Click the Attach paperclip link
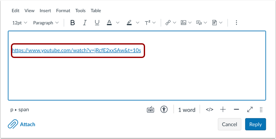The width and height of the screenshot is (276, 139). click(22, 124)
